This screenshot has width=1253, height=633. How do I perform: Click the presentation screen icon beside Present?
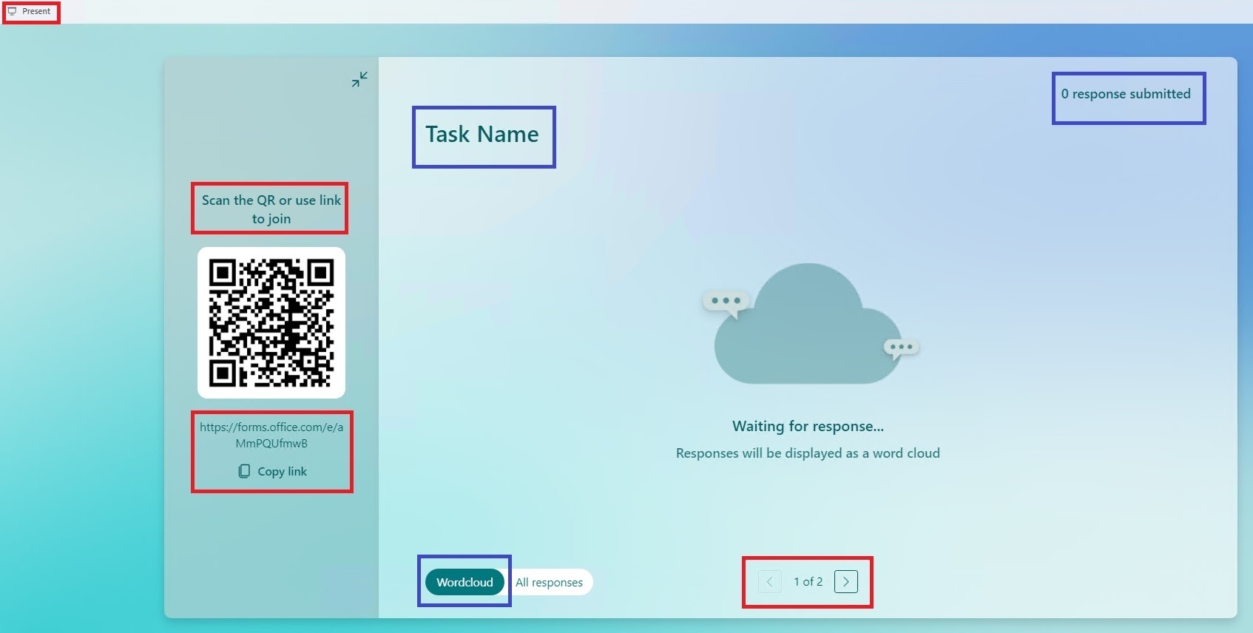[x=12, y=11]
